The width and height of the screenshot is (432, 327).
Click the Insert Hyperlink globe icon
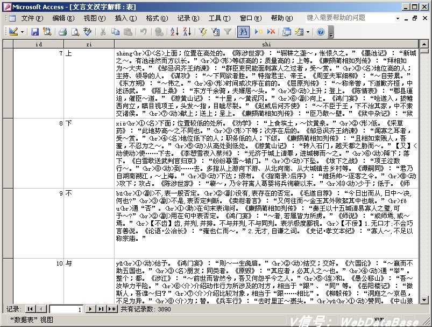point(159,32)
